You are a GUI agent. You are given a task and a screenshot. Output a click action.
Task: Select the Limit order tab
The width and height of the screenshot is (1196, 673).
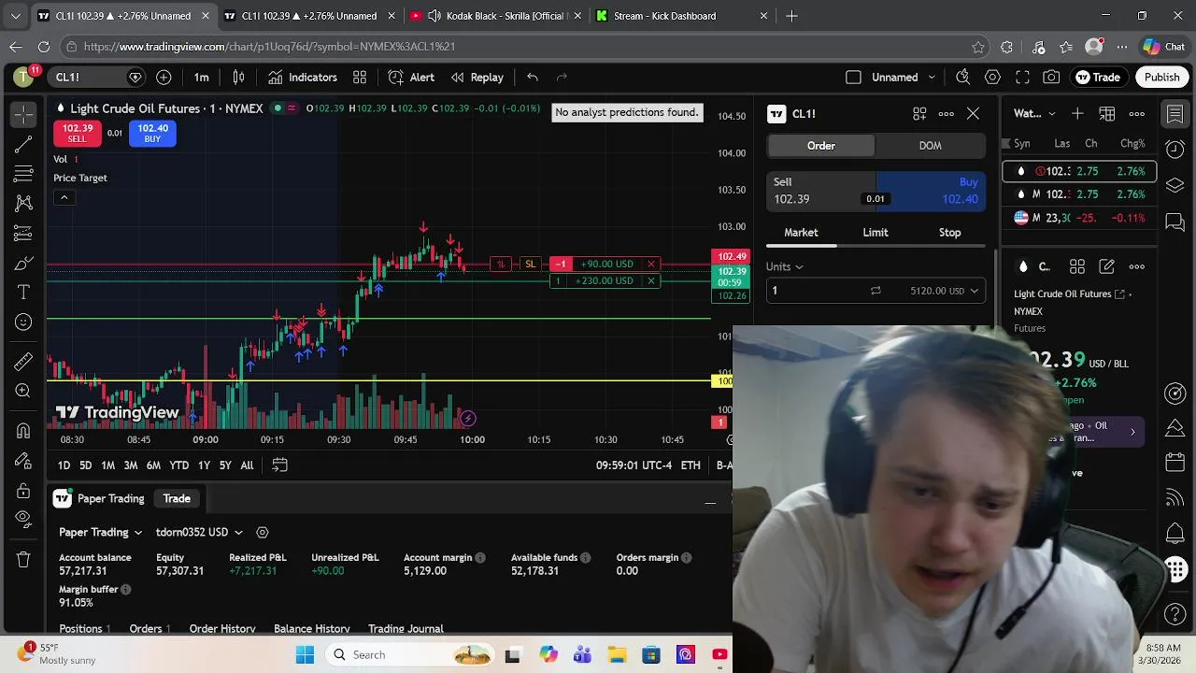click(x=876, y=233)
